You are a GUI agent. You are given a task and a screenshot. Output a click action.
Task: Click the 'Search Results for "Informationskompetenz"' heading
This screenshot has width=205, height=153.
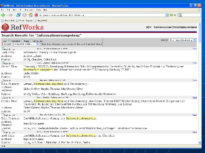click(x=42, y=35)
